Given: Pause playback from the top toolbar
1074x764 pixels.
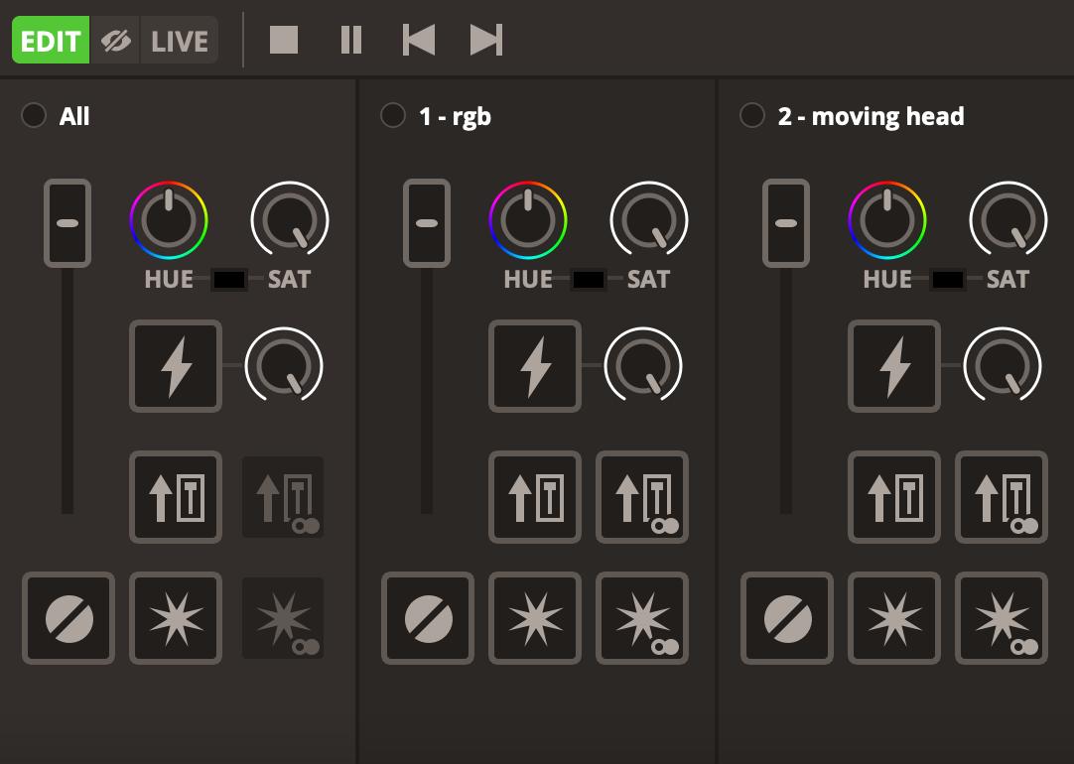Looking at the screenshot, I should coord(351,41).
